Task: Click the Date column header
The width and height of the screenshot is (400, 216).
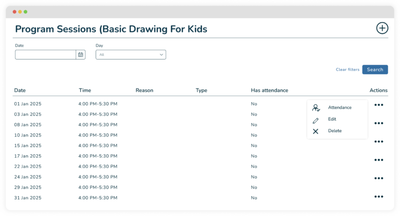Action: pyautogui.click(x=20, y=90)
